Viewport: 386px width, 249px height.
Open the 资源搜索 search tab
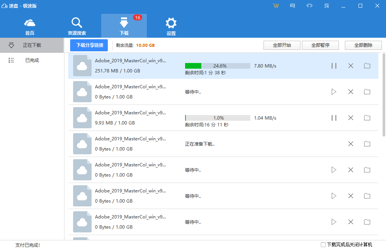point(77,26)
